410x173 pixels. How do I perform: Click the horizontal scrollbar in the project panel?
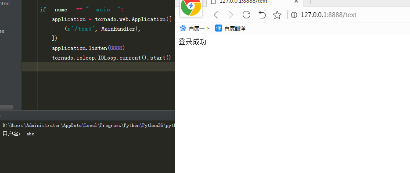[x=7, y=107]
